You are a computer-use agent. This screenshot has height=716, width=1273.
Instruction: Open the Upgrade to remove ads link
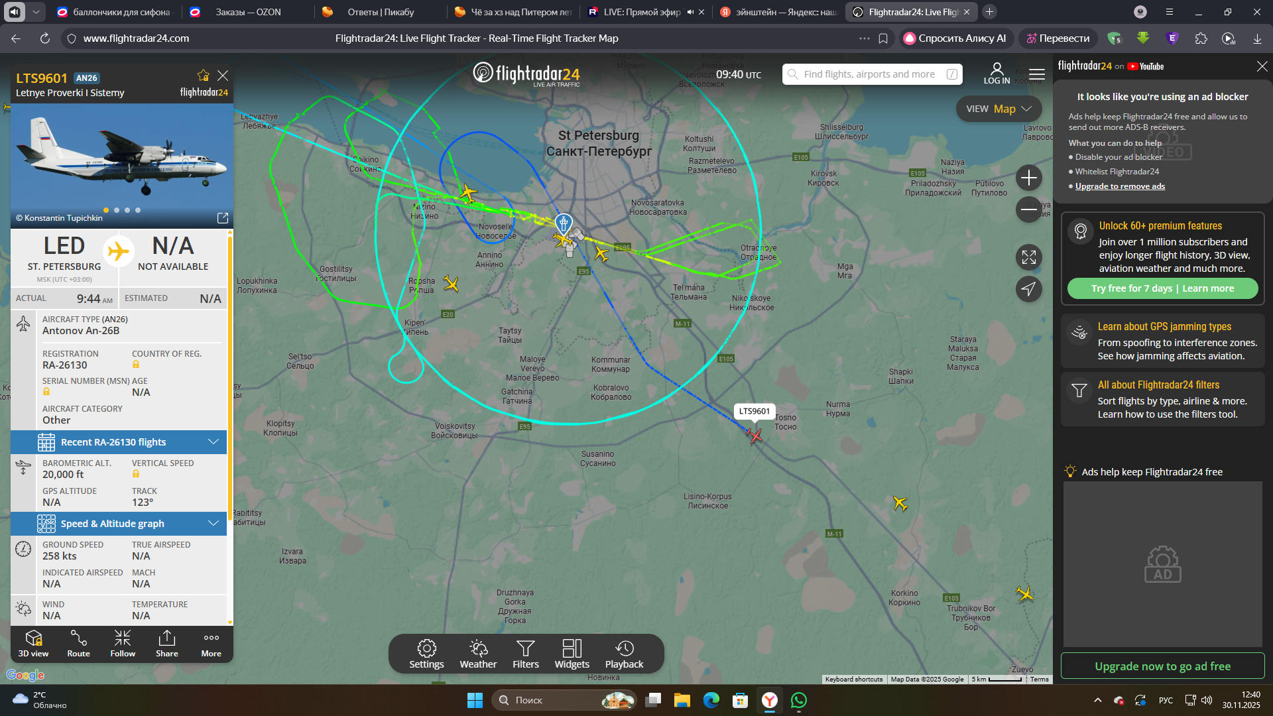coord(1120,186)
